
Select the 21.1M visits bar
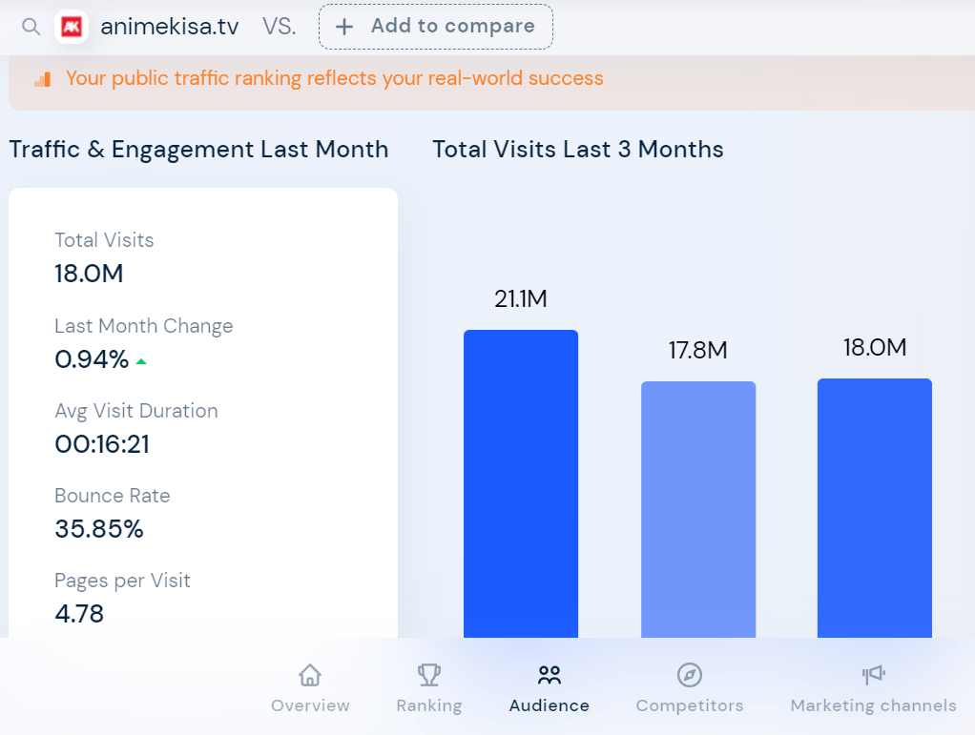pyautogui.click(x=521, y=483)
